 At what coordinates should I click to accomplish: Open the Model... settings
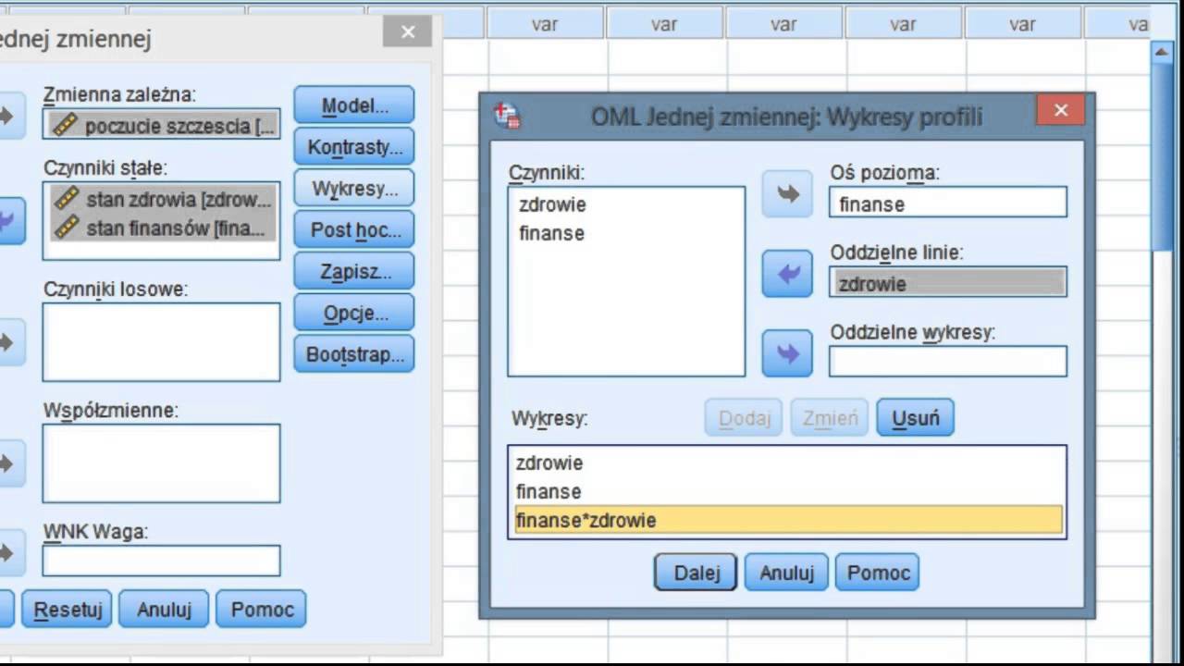[x=354, y=105]
